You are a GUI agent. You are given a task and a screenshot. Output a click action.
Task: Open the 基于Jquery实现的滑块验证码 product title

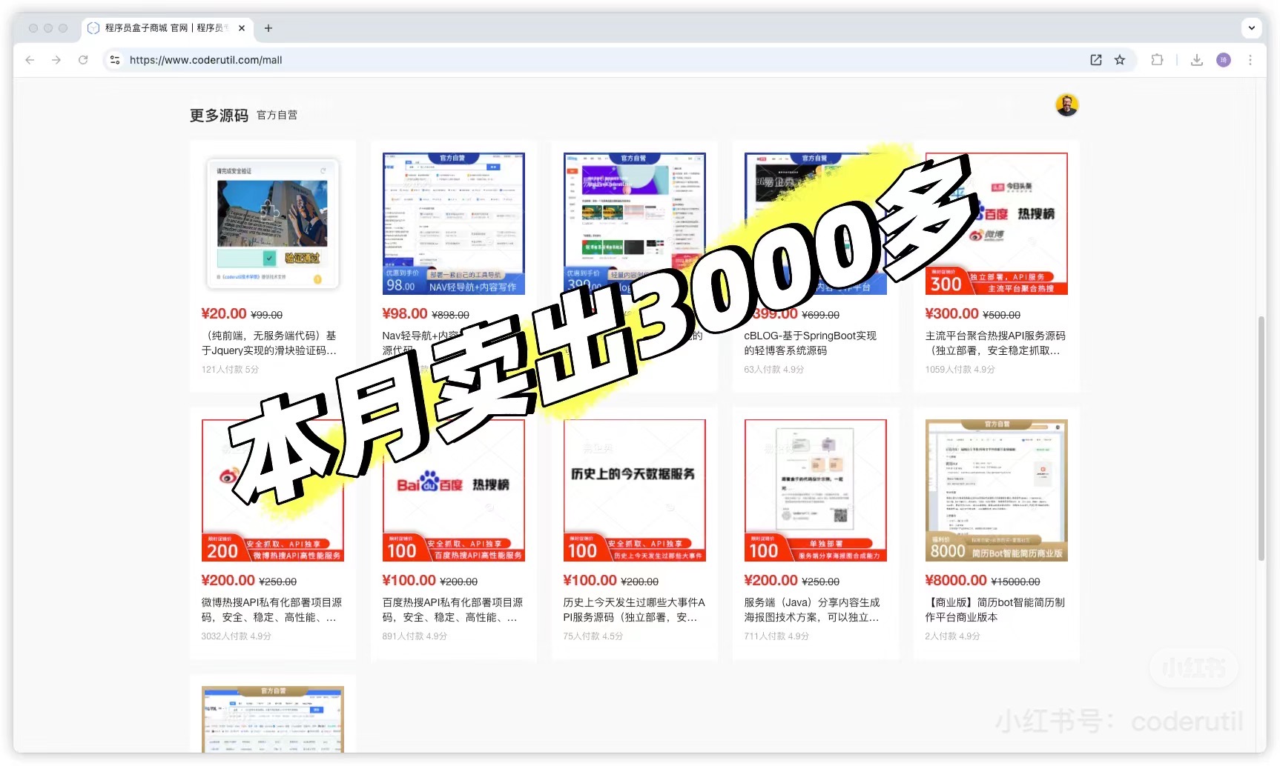(x=269, y=343)
